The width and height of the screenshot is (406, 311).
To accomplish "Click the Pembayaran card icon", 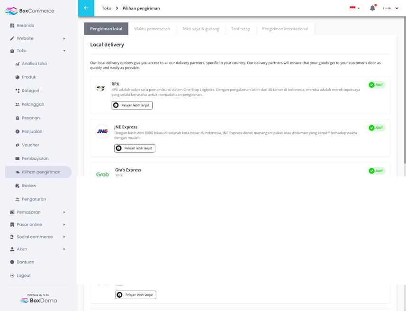I will click(x=18, y=159).
